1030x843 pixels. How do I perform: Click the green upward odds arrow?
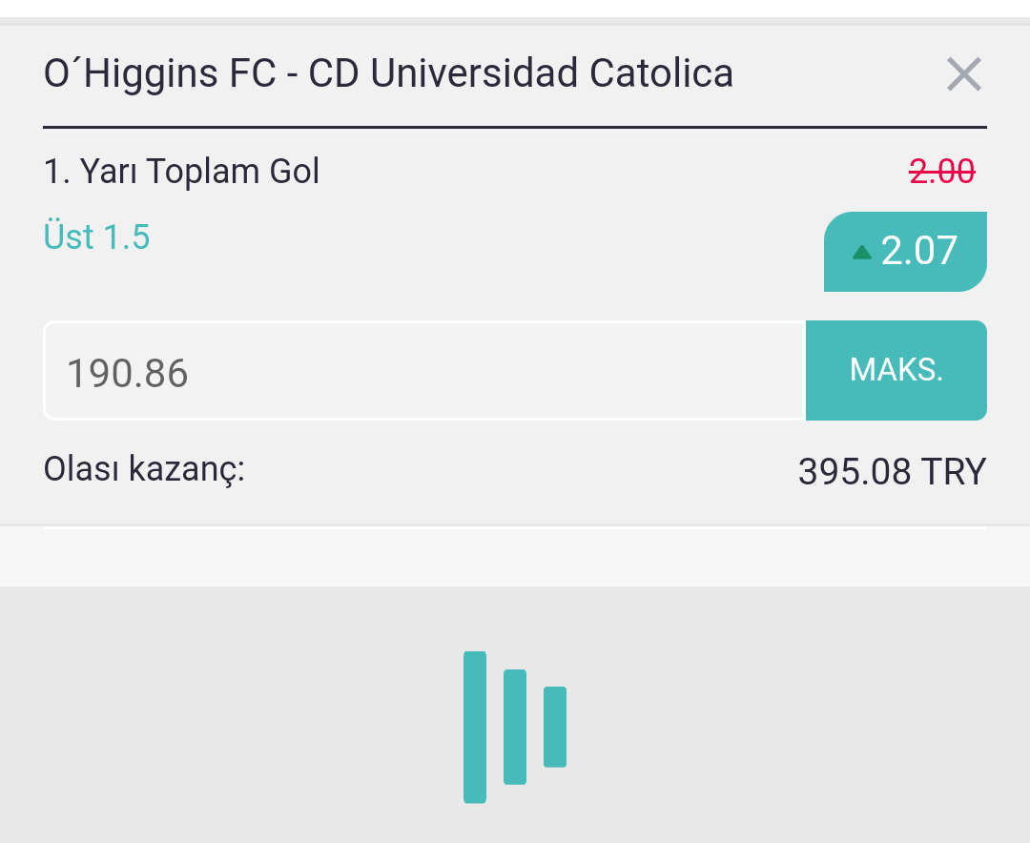(861, 253)
